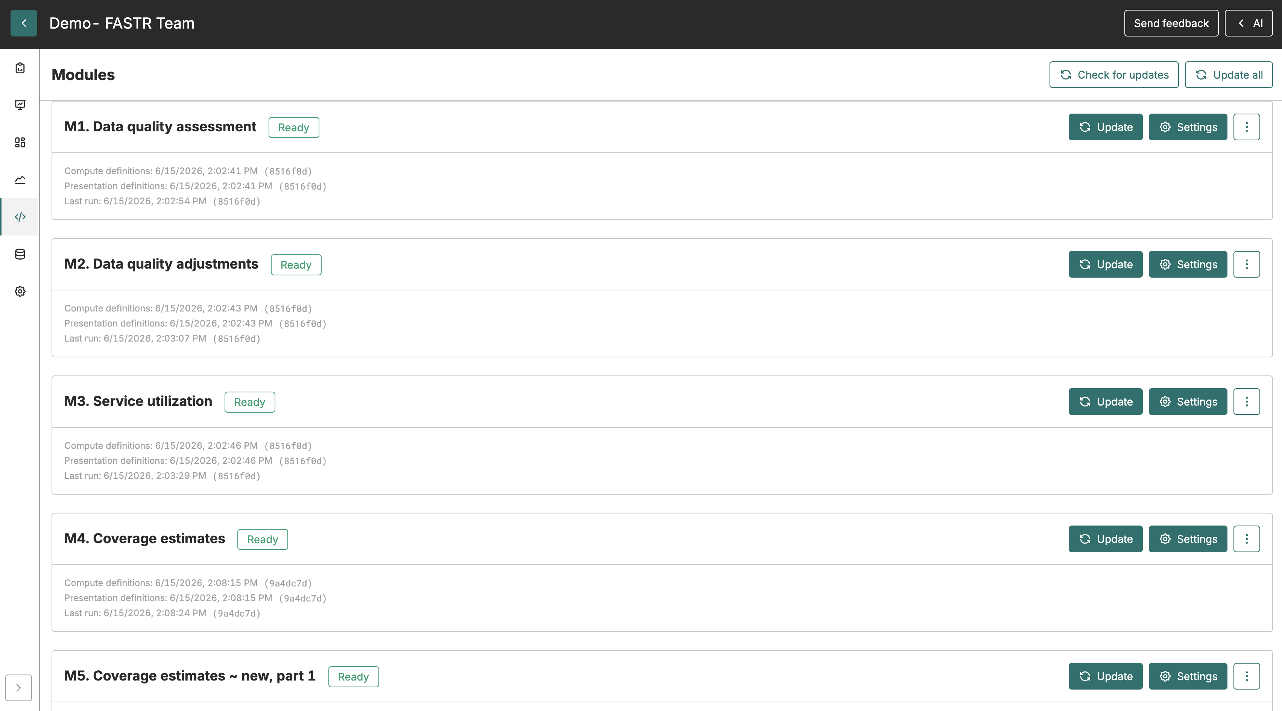Open the presentation slides sidebar icon
Viewport: 1282px width, 711px height.
click(x=20, y=105)
